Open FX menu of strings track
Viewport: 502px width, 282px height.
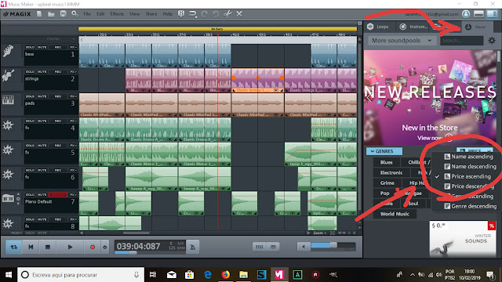pos(73,72)
